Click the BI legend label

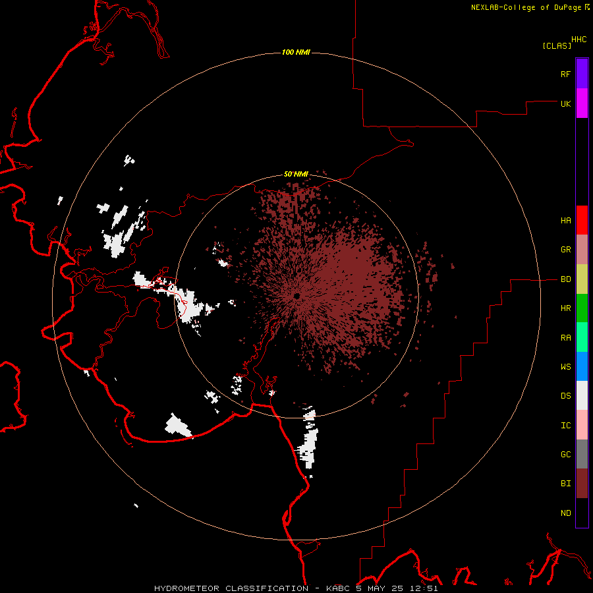(x=565, y=484)
